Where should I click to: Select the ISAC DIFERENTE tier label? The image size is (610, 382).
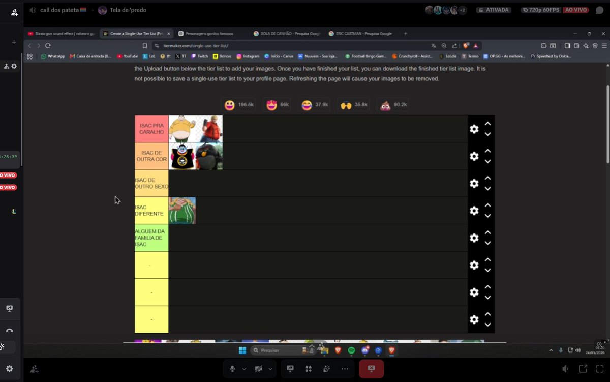pyautogui.click(x=151, y=211)
